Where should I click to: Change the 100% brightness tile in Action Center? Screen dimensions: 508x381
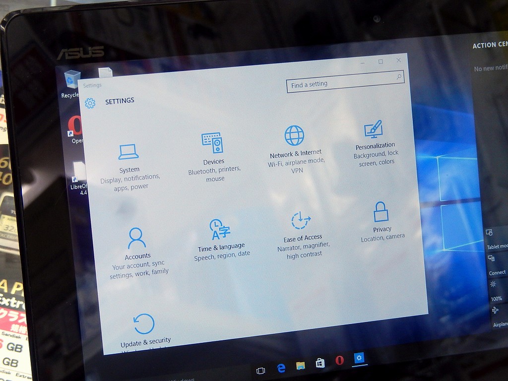coord(497,291)
